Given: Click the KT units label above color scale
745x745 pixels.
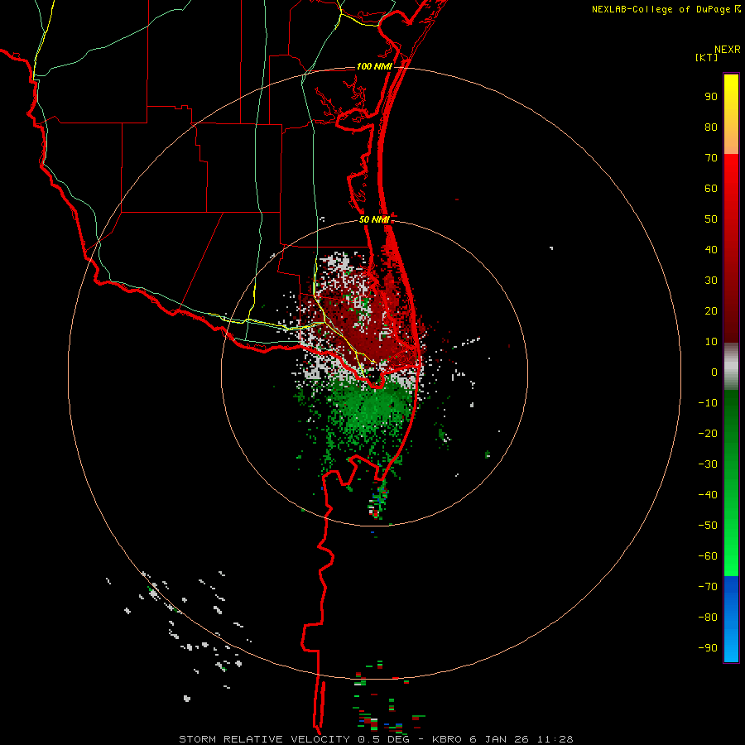Looking at the screenshot, I should tap(707, 57).
